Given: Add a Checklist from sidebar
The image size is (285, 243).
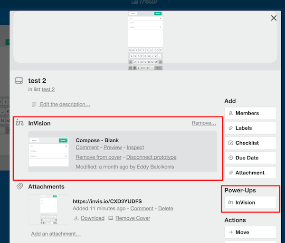Looking at the screenshot, I should tap(250, 143).
